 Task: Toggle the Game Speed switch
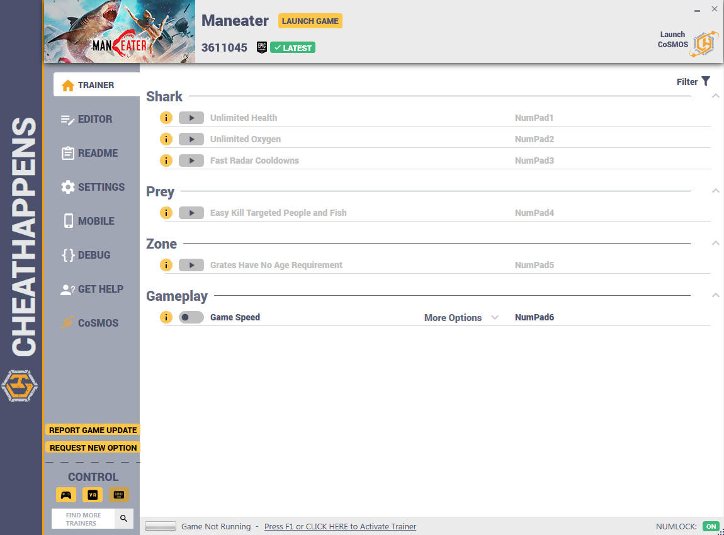click(x=191, y=317)
